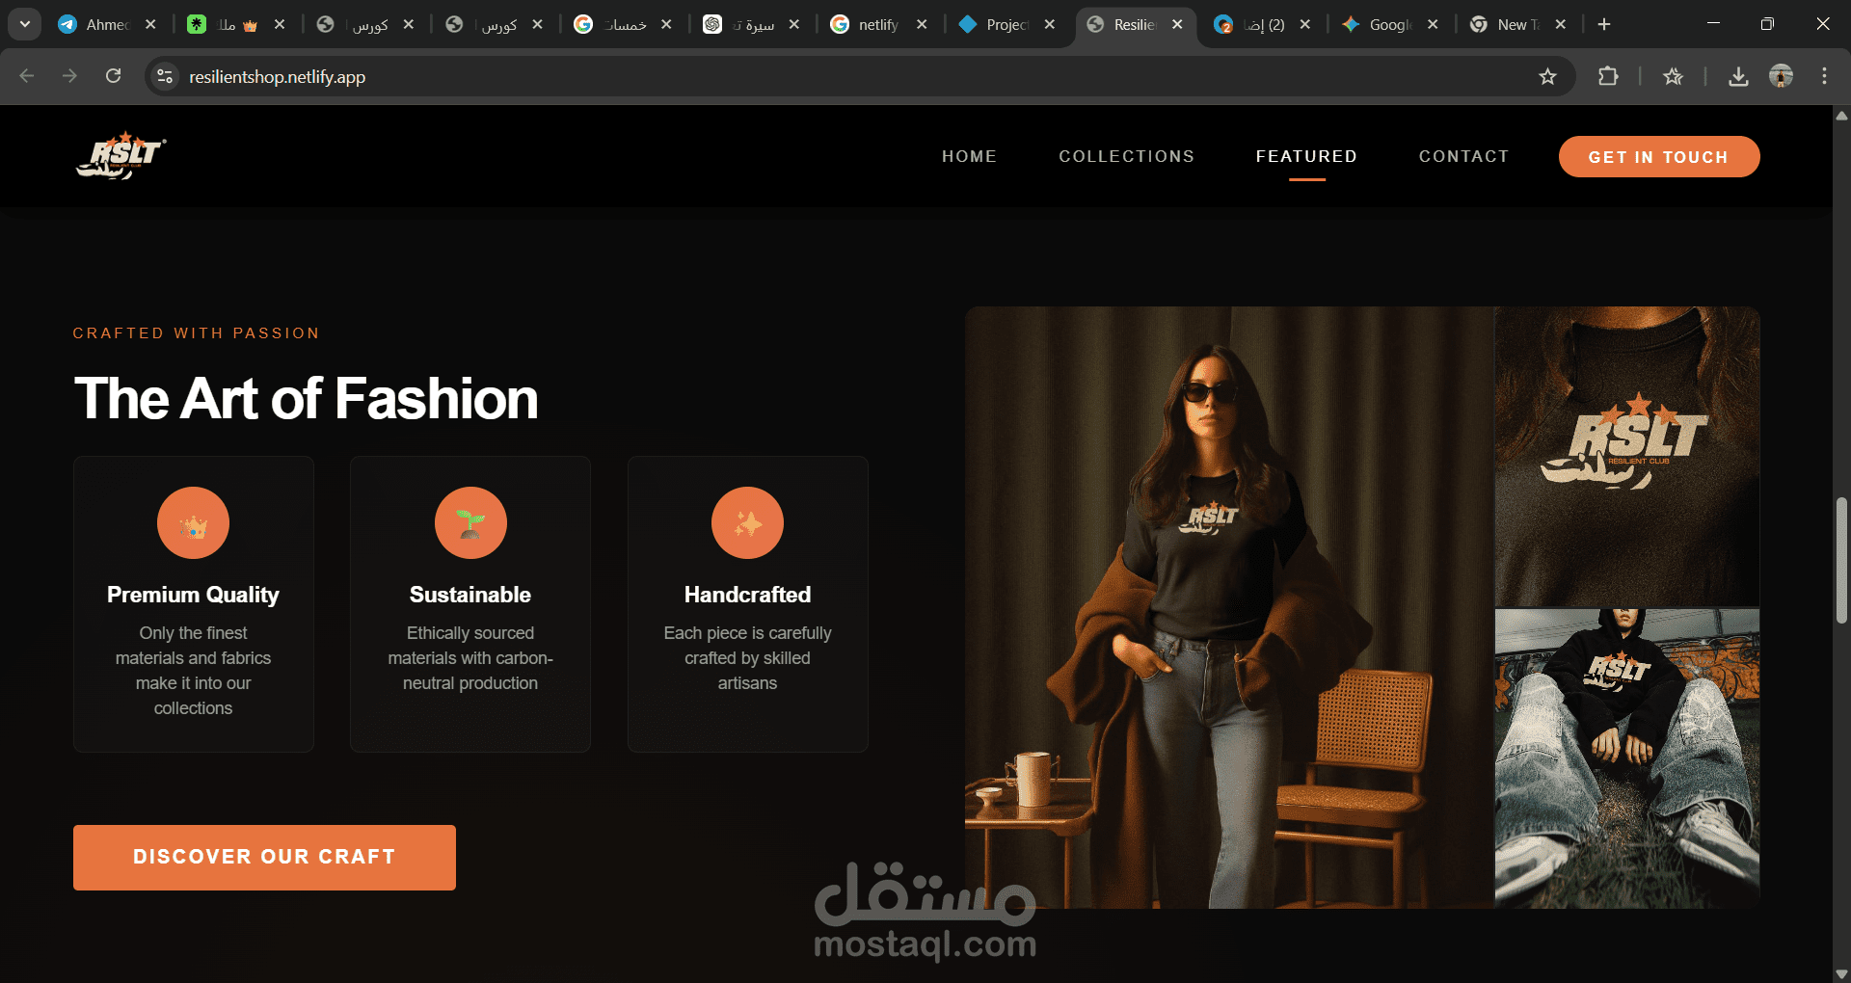Screen dimensions: 1851x983
Task: Click the extensions puzzle icon
Action: [1609, 76]
